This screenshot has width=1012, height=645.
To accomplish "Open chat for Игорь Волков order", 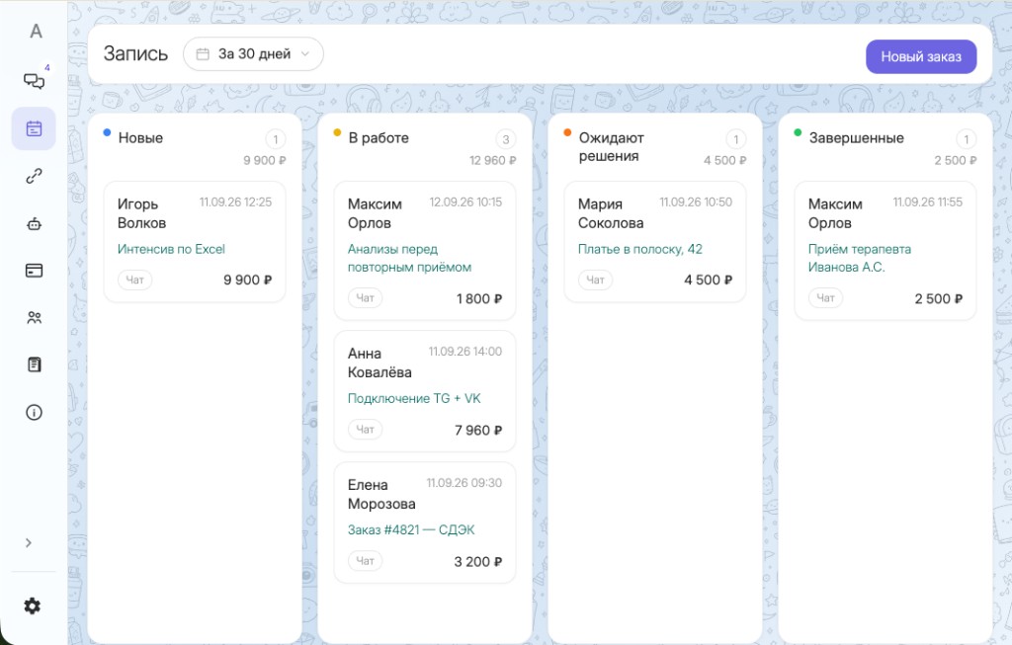I will [134, 280].
